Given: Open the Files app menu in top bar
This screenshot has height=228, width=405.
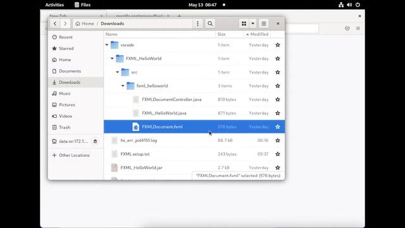Looking at the screenshot, I should click(82, 4).
